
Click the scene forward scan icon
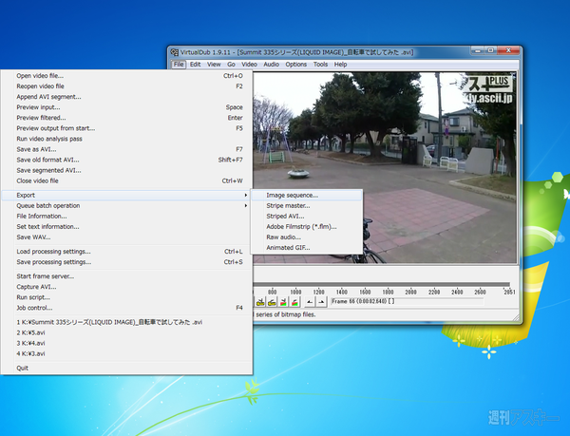[x=295, y=301]
